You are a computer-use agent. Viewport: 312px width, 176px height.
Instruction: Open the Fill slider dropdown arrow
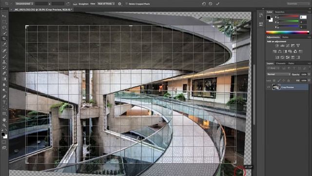[x=309, y=80]
